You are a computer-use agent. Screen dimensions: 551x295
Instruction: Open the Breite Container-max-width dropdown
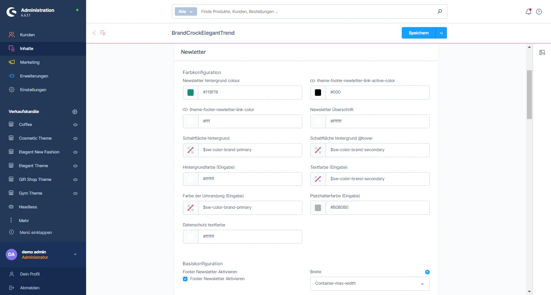(x=370, y=284)
